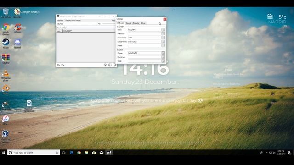Click the empty Previous counter key field
Image resolution: width=294 pixels, height=165 pixels.
click(x=145, y=33)
